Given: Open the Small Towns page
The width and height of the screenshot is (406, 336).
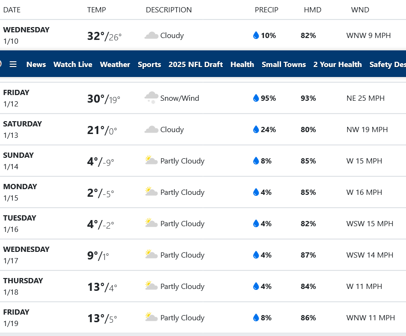Looking at the screenshot, I should click(283, 64).
